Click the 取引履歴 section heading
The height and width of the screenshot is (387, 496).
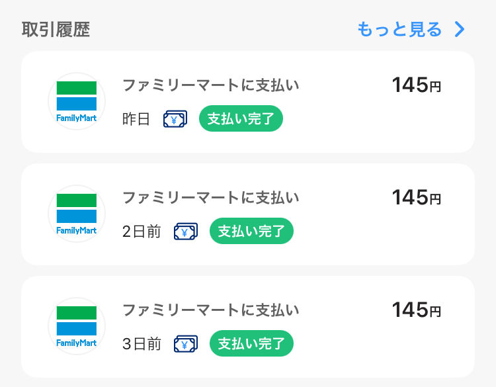point(56,29)
